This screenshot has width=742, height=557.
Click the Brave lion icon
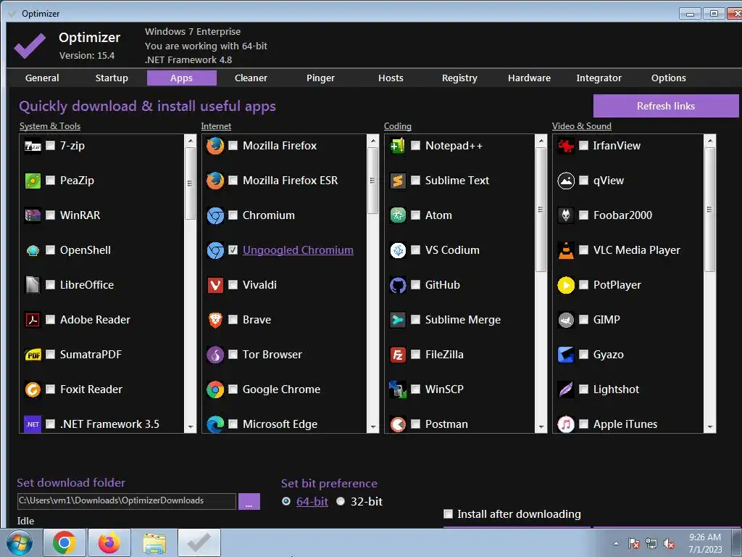[215, 320]
